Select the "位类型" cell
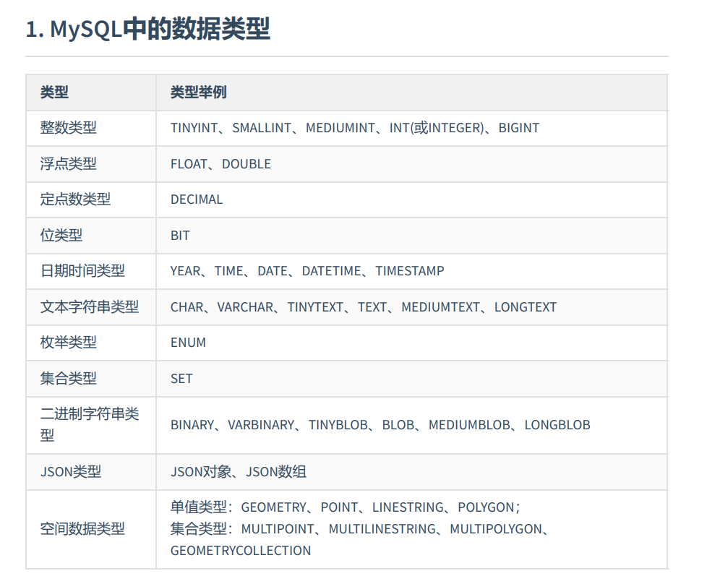The image size is (720, 584). [91, 236]
